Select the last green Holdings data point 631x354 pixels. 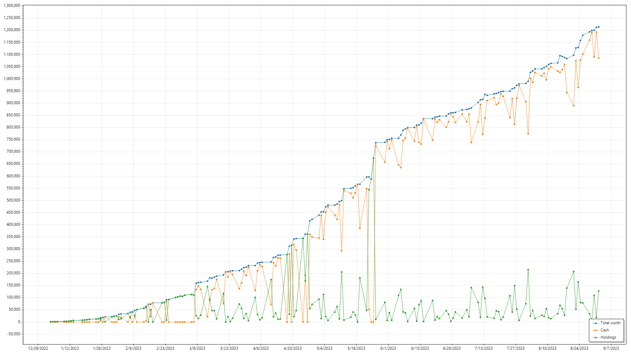598,291
